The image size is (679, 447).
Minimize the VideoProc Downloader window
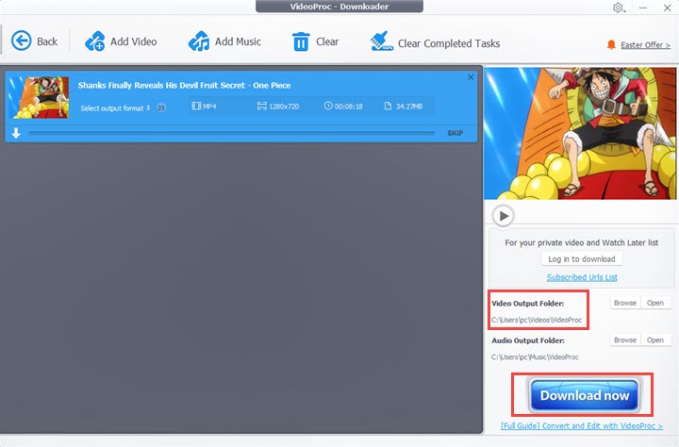coord(643,8)
